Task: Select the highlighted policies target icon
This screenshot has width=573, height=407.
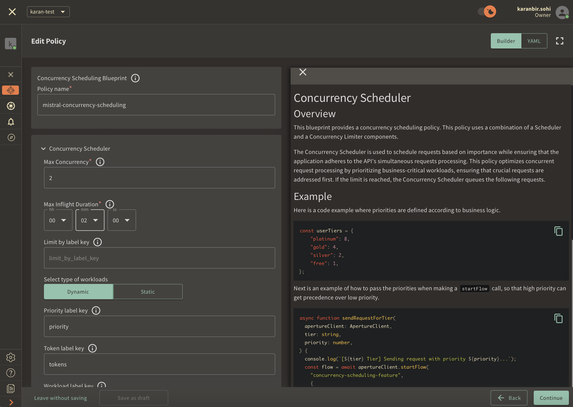Action: point(11,90)
